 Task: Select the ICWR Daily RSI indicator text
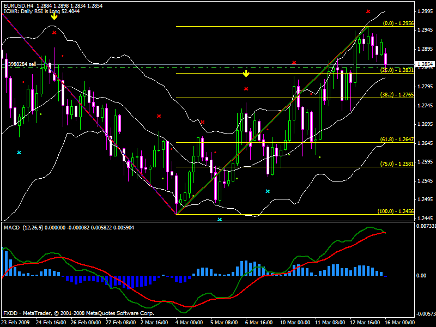tap(37, 11)
